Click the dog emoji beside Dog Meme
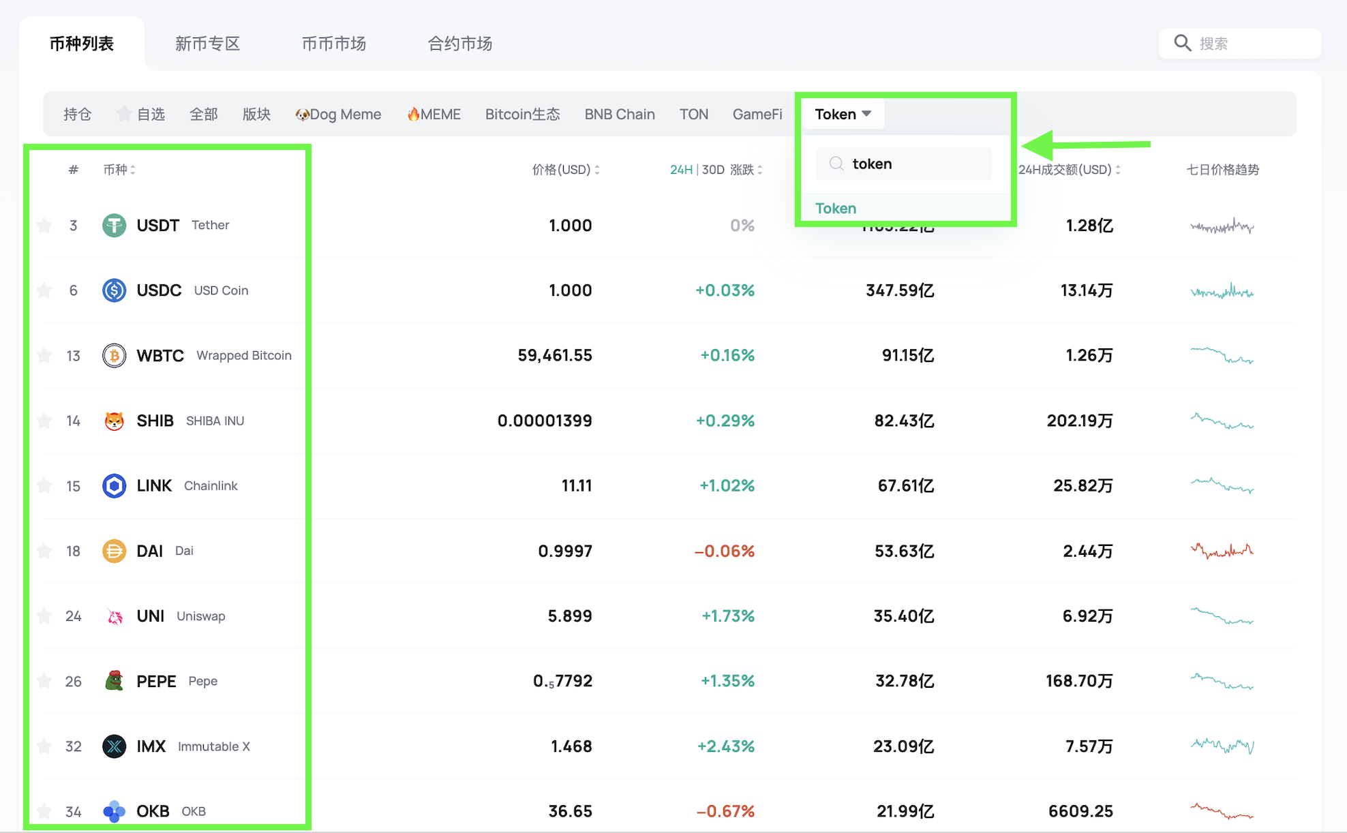The width and height of the screenshot is (1347, 833). click(x=302, y=115)
